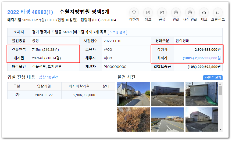Click the 공유 share icon

point(162,12)
